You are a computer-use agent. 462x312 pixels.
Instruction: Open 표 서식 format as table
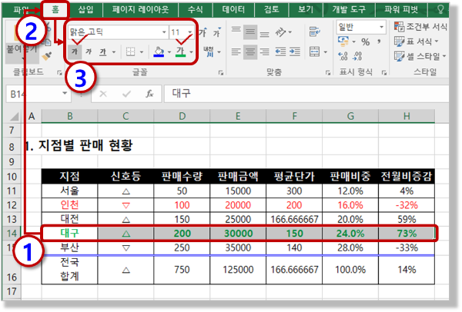coord(416,41)
